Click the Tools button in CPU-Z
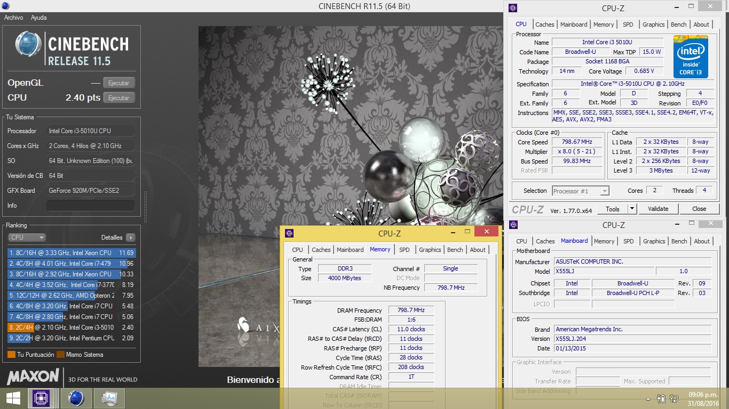This screenshot has width=729, height=409. [x=613, y=209]
